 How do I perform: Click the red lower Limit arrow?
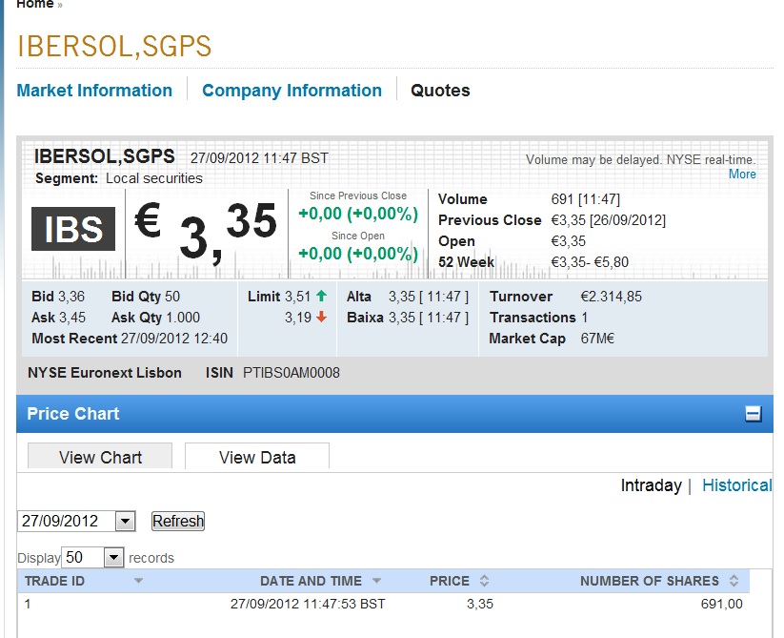[x=321, y=317]
